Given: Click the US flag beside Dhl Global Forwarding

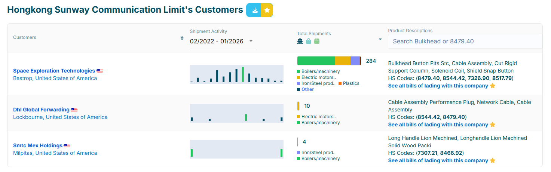Looking at the screenshot, I should [x=74, y=110].
